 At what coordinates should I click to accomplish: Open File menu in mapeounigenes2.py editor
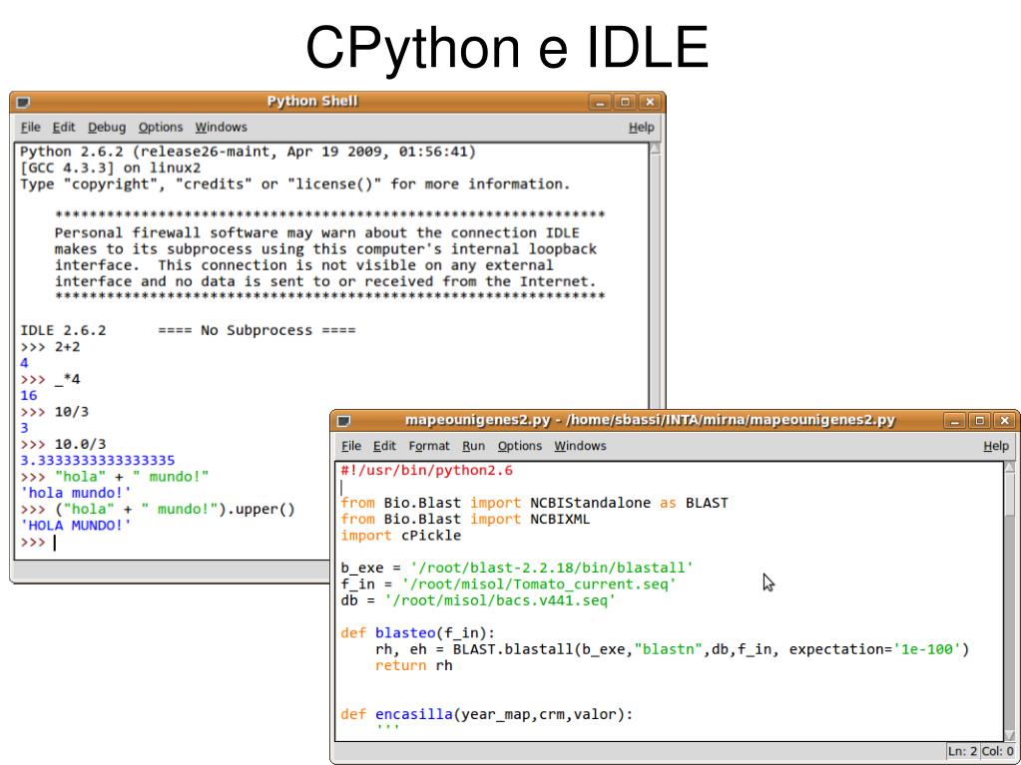[351, 446]
